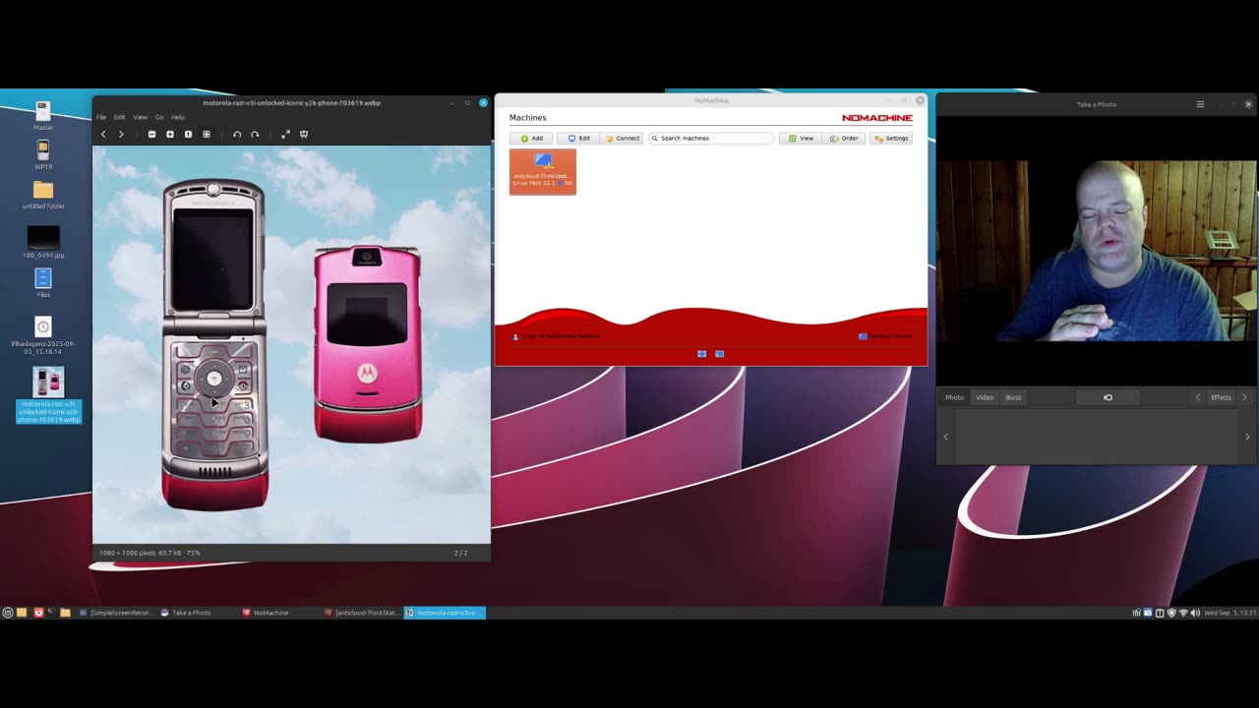Go to next effects page arrow
This screenshot has width=1259, height=708.
coord(1244,397)
